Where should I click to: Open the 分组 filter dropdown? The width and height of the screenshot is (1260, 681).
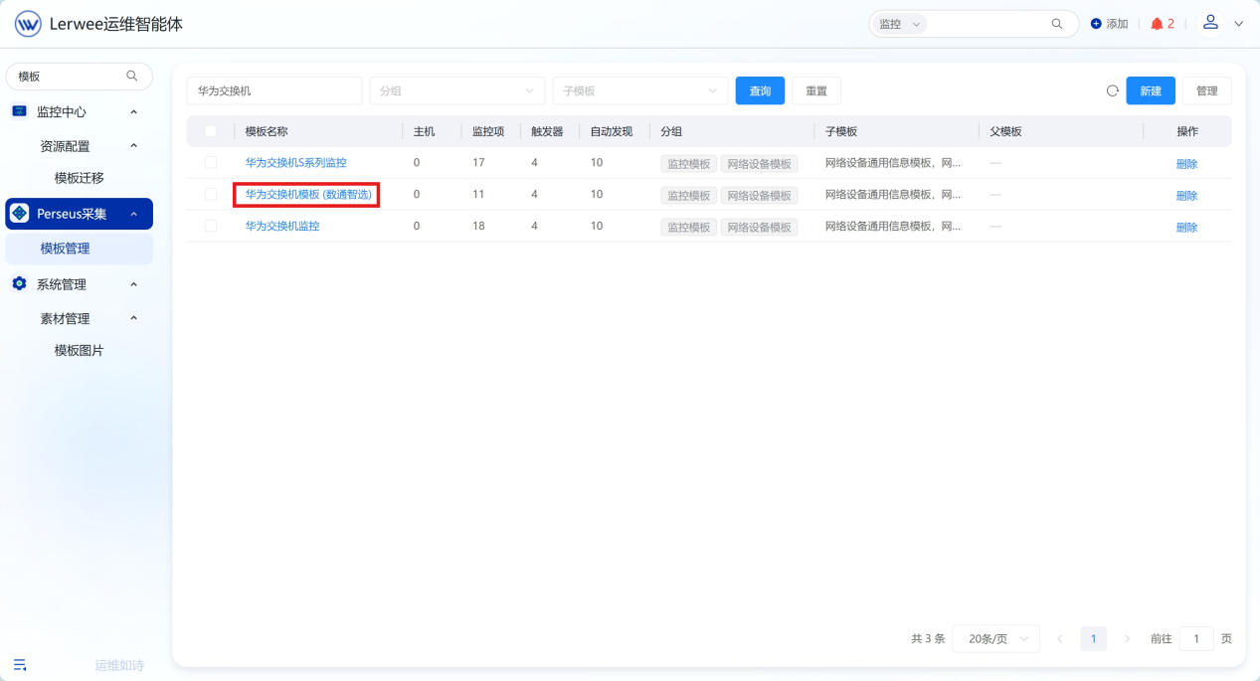tap(457, 90)
